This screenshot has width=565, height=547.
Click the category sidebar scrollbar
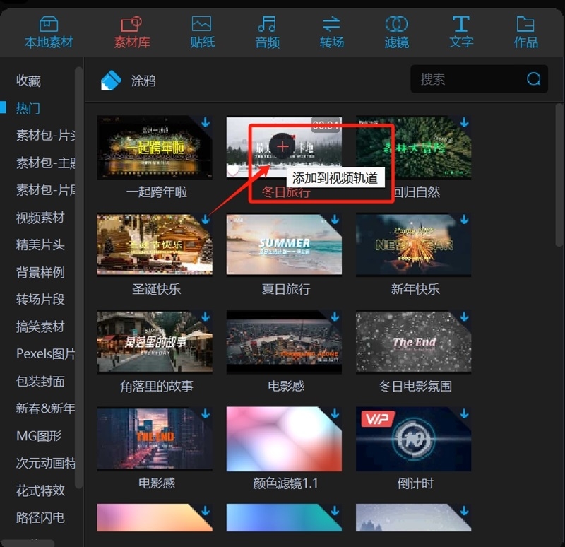[x=78, y=278]
